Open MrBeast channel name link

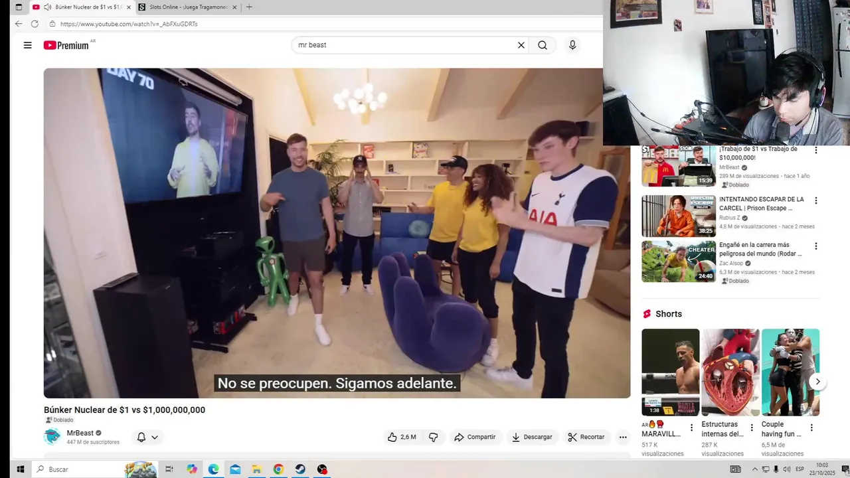point(80,433)
